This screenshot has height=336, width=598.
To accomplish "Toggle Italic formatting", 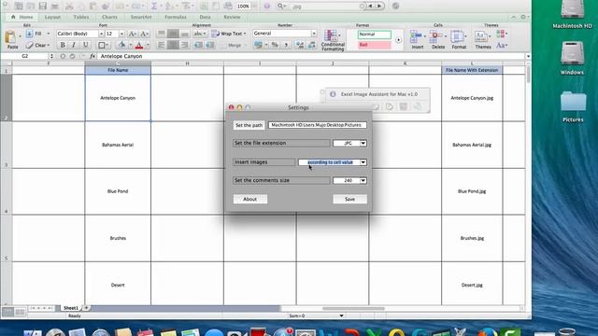I will 74,45.
